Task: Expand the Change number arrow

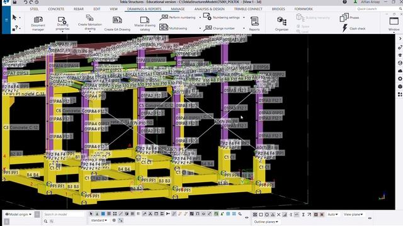Action: pyautogui.click(x=244, y=28)
